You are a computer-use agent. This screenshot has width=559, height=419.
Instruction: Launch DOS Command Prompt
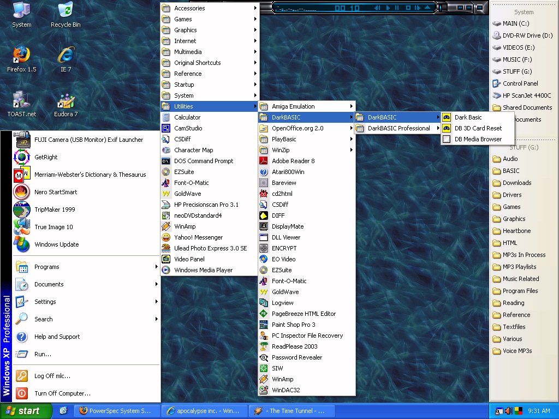(x=209, y=161)
